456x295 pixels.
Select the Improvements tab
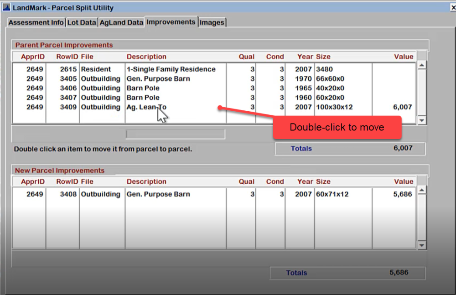pyautogui.click(x=171, y=22)
